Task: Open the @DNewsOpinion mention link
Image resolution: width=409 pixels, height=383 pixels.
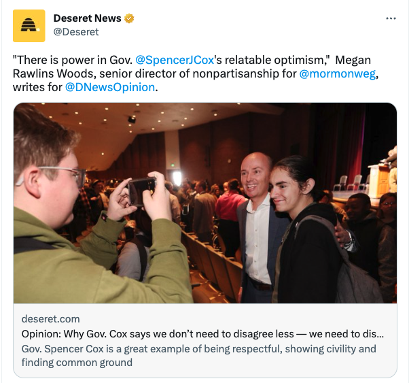Action: pos(110,87)
